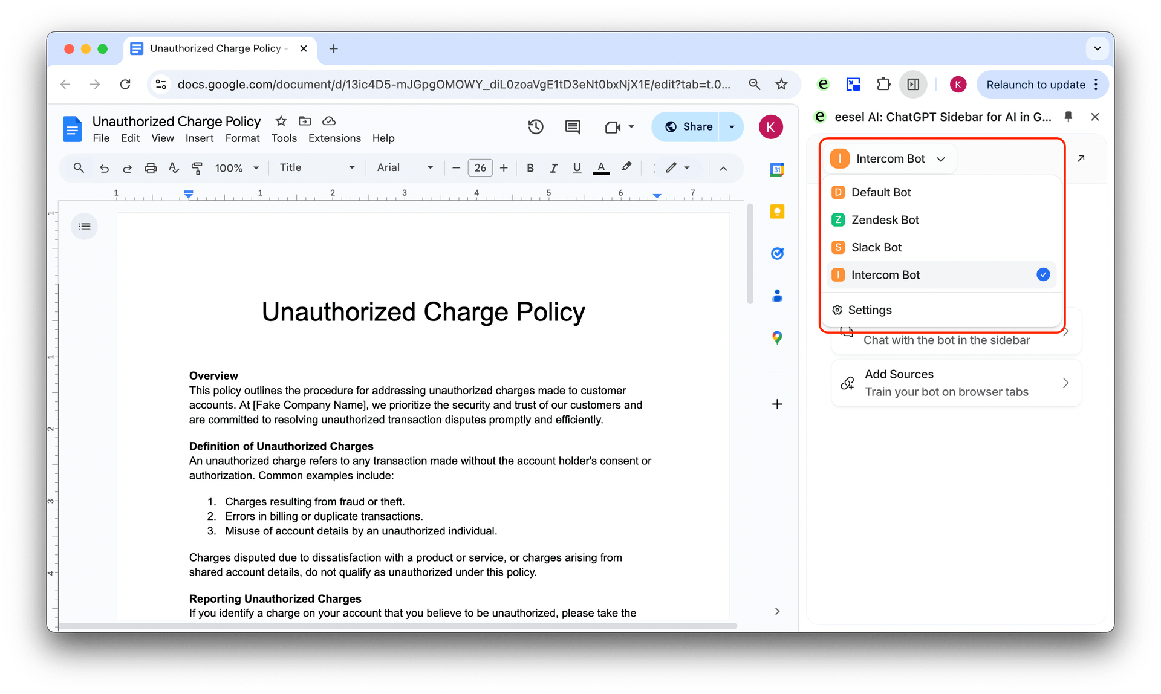The width and height of the screenshot is (1161, 694).
Task: Hide the menus with the up chevron
Action: (723, 169)
